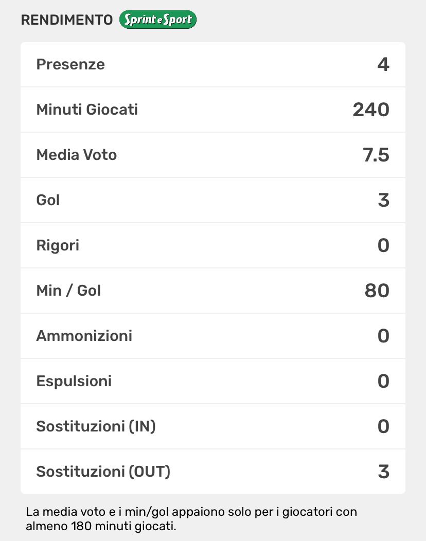Select the Rigori row label
The image size is (426, 541).
click(x=58, y=245)
